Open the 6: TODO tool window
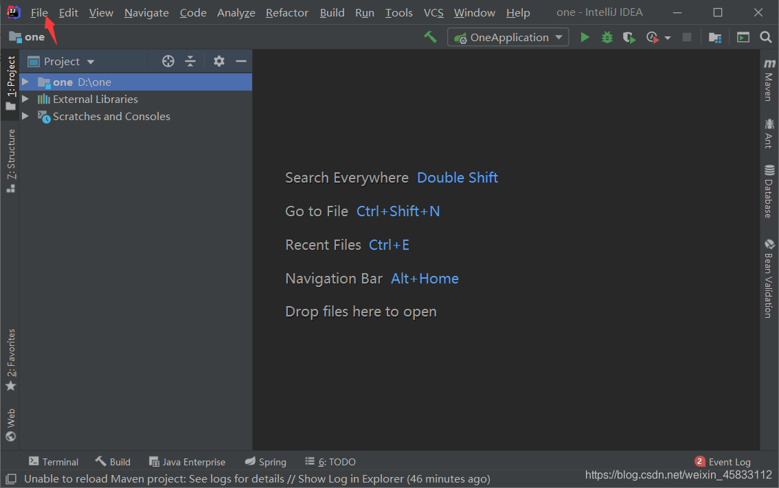 (x=330, y=462)
